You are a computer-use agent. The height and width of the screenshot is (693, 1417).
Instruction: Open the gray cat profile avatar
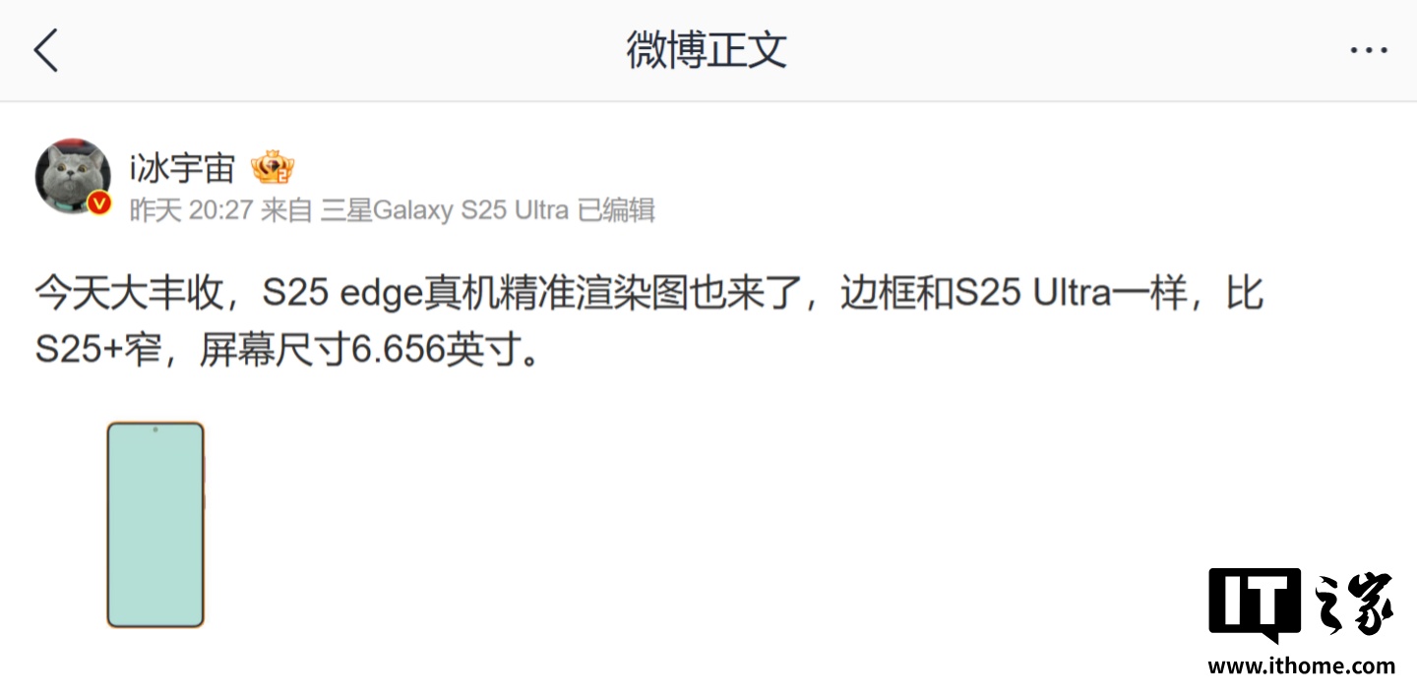click(x=73, y=176)
